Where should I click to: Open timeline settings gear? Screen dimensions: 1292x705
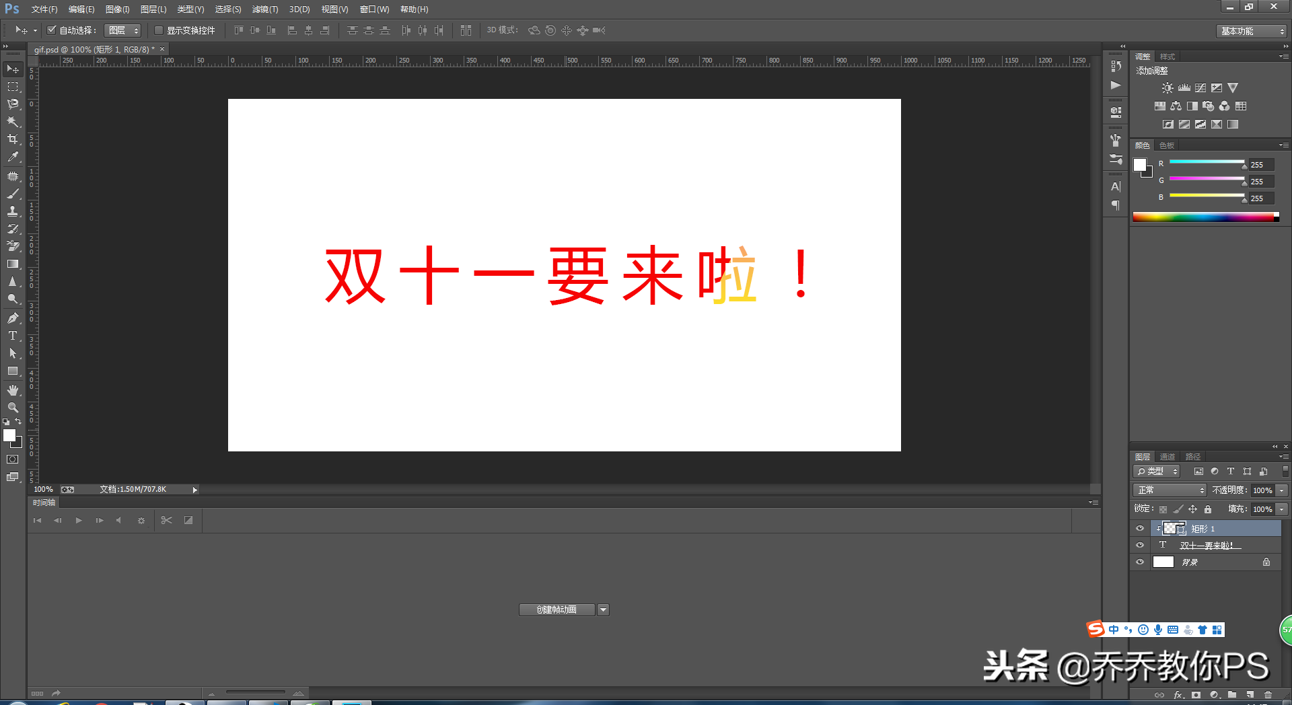coord(141,521)
